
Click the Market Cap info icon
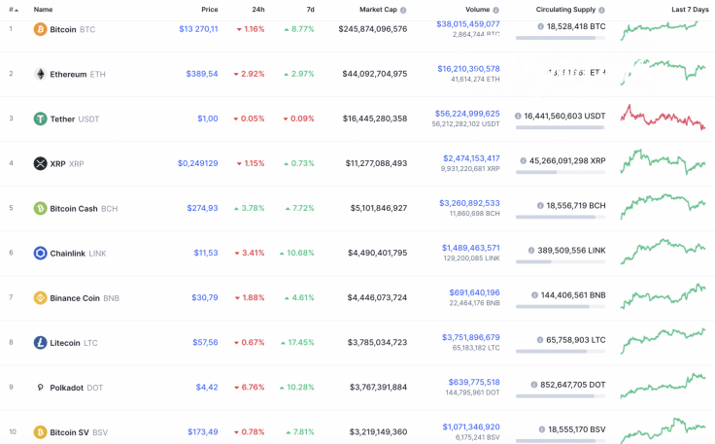[x=403, y=10]
